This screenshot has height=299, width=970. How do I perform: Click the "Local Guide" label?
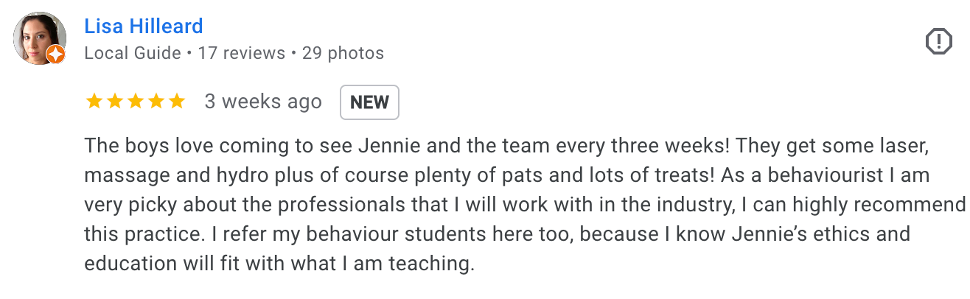[133, 54]
